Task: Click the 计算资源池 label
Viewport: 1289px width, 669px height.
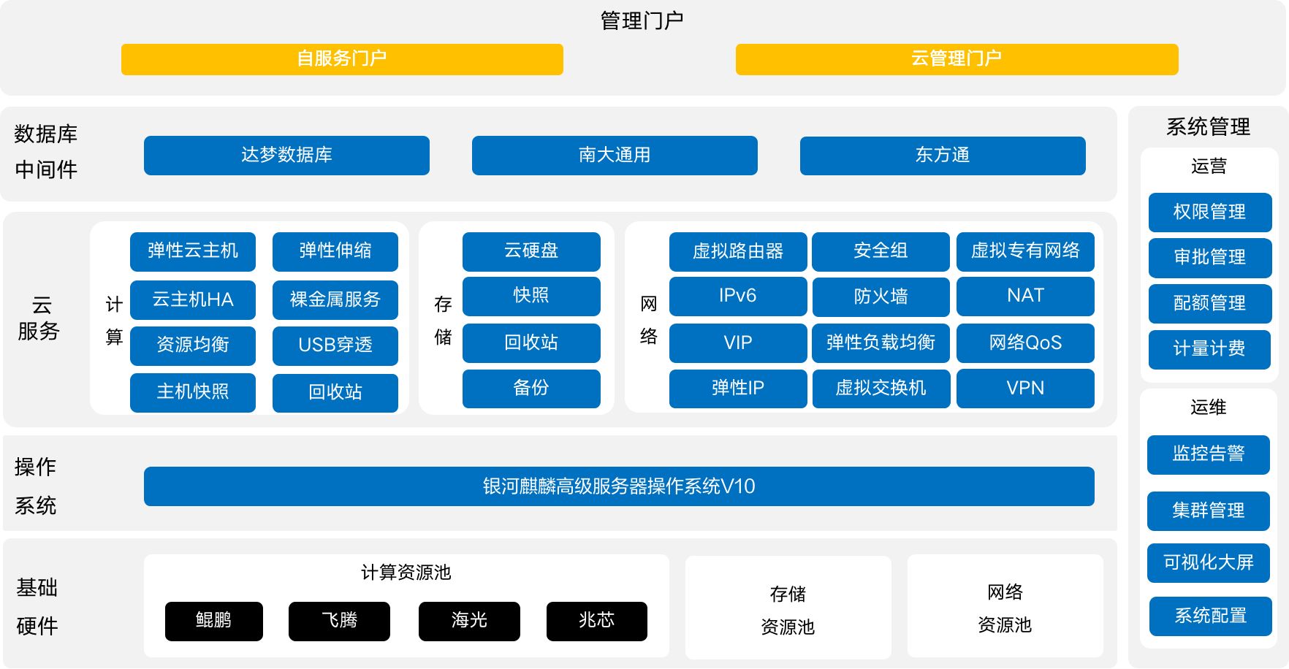Action: 406,573
